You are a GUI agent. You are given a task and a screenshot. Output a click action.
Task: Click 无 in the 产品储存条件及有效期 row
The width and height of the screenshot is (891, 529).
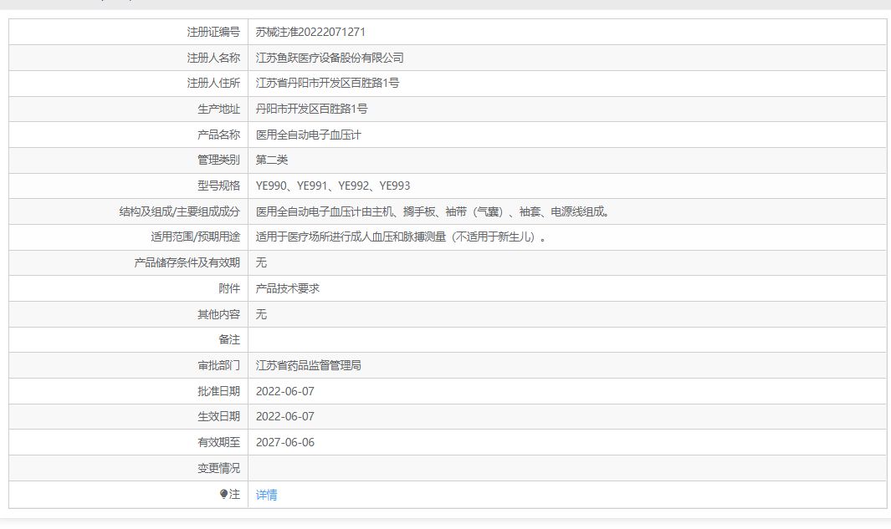click(x=261, y=262)
